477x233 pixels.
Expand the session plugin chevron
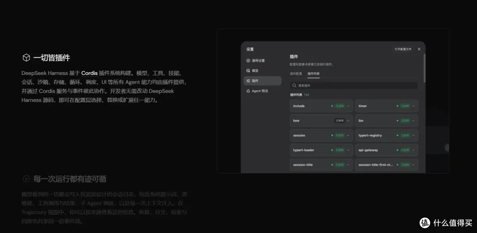pyautogui.click(x=348, y=135)
